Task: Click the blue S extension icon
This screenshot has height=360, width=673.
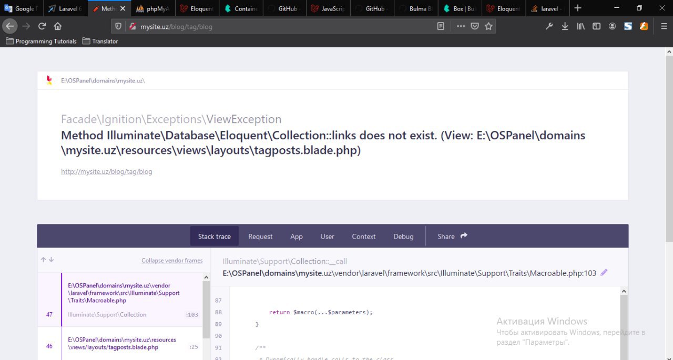Action: (x=628, y=26)
